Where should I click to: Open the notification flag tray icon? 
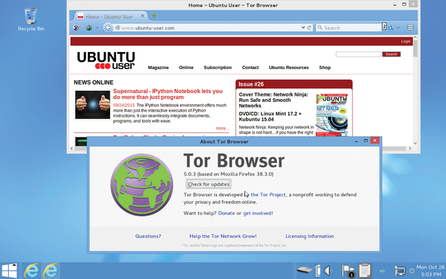click(x=348, y=271)
